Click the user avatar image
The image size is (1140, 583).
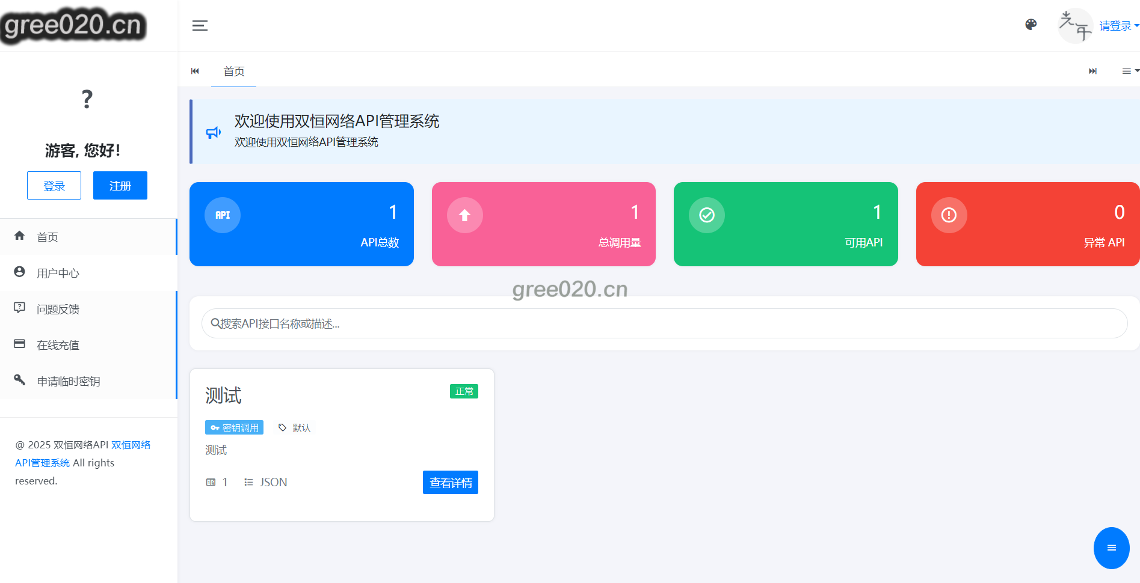tap(1075, 26)
